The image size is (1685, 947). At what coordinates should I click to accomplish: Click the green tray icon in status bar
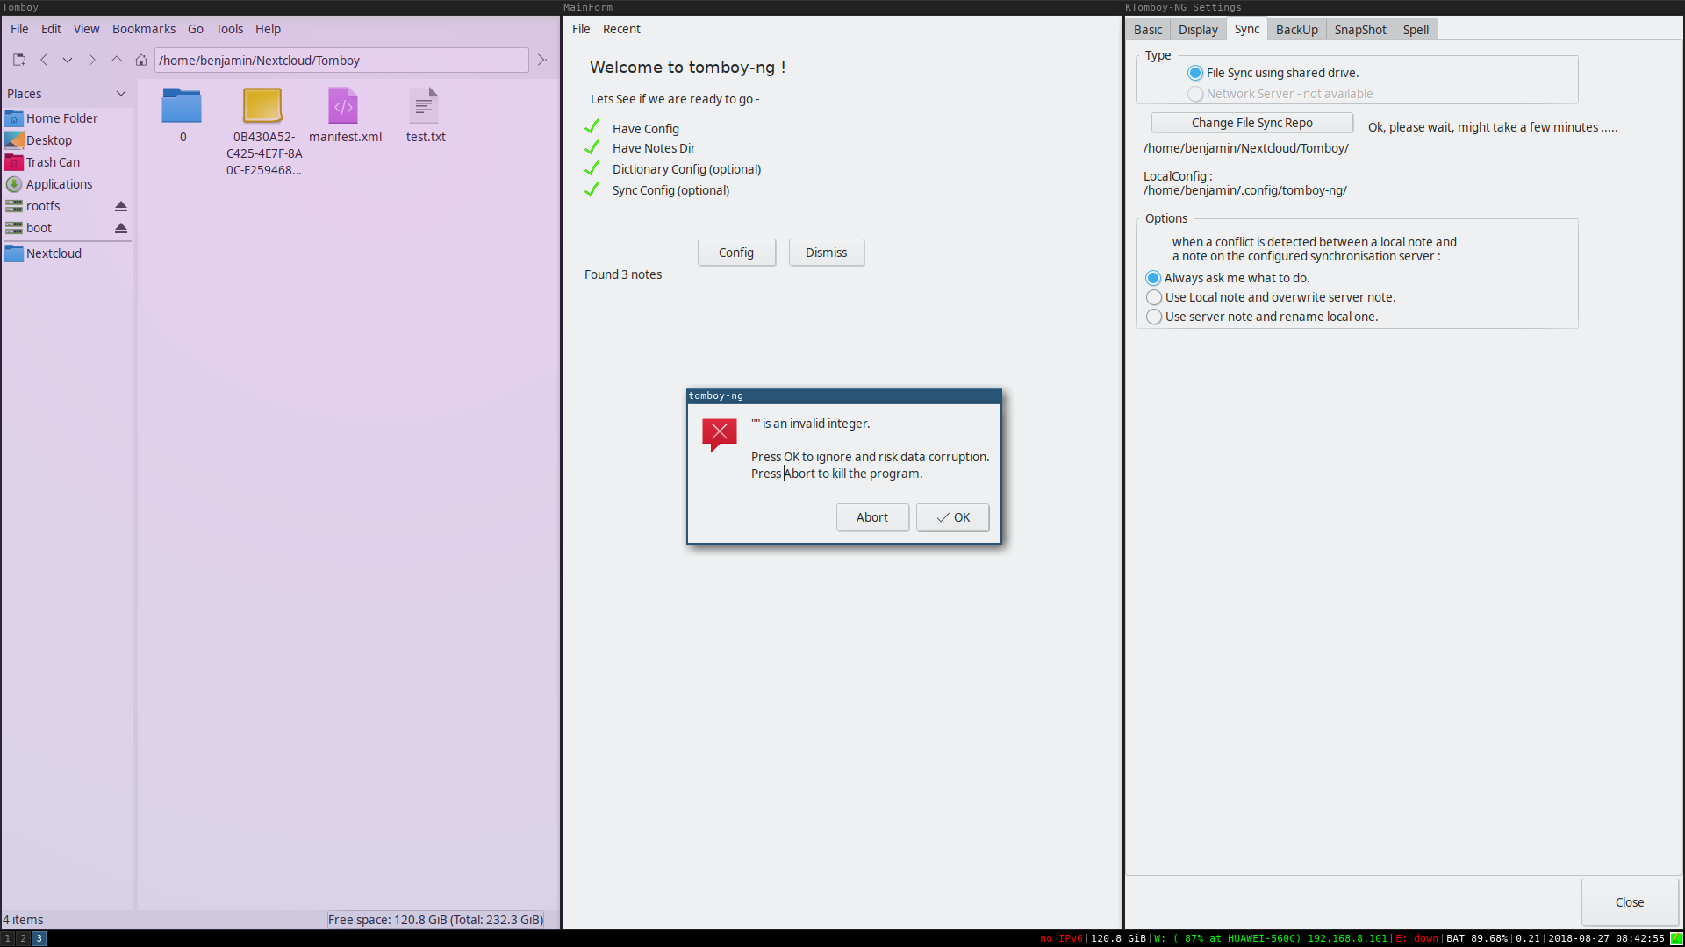tap(1676, 938)
